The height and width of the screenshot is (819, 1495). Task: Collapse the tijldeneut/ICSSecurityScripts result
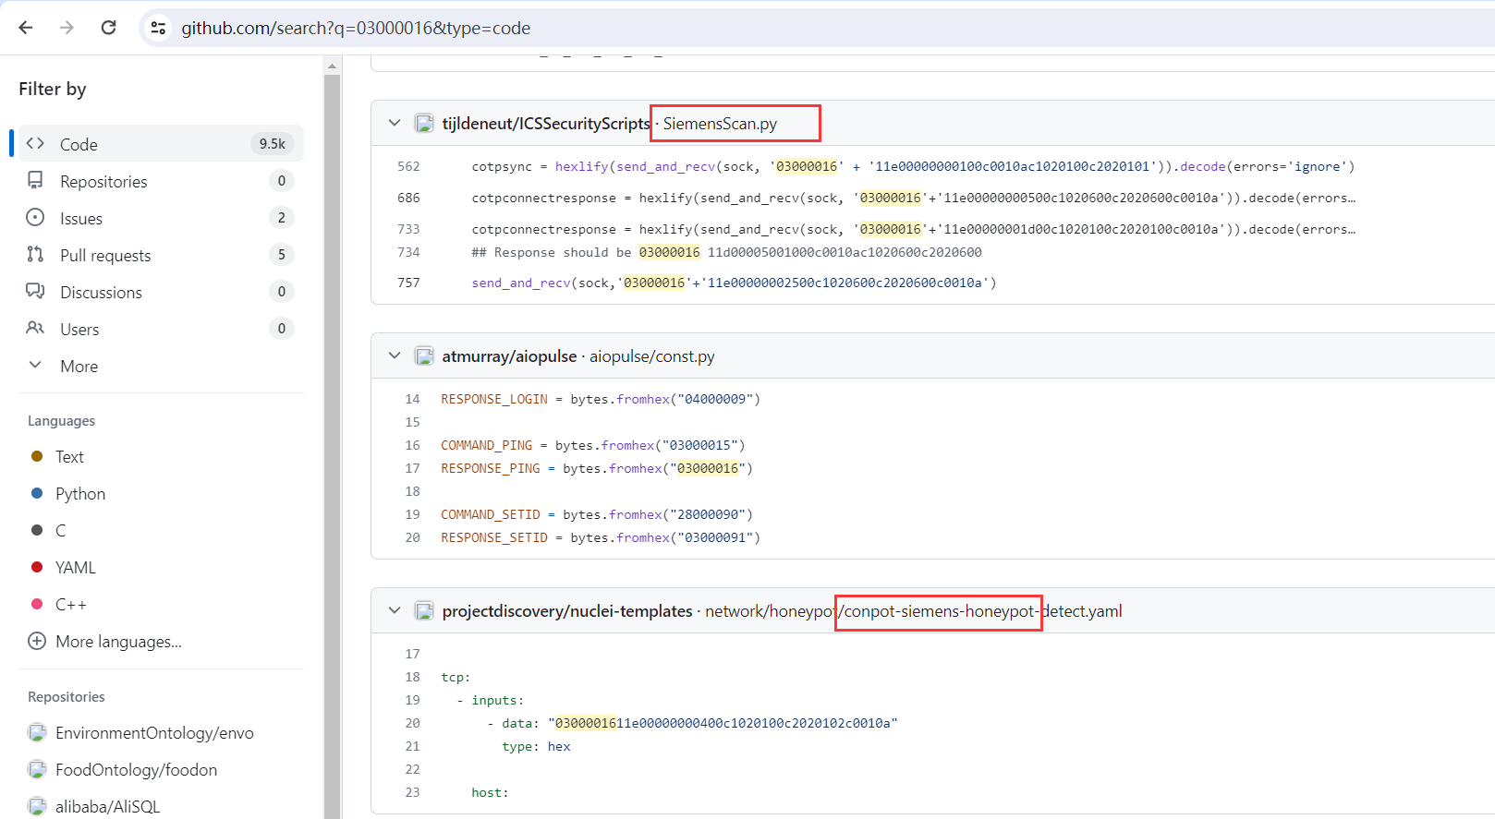pyautogui.click(x=395, y=123)
